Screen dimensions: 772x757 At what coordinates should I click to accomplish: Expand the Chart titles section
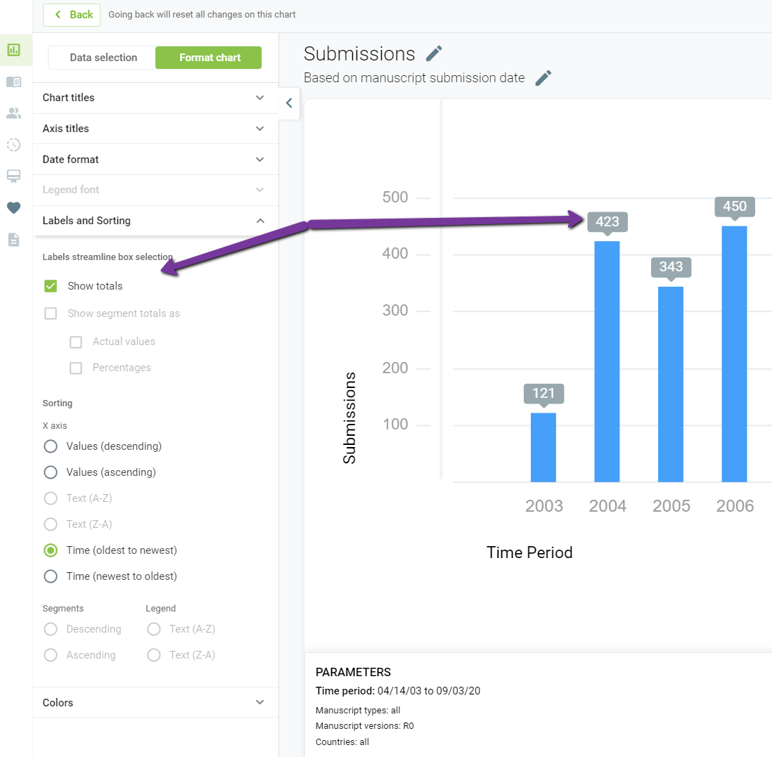coord(155,98)
